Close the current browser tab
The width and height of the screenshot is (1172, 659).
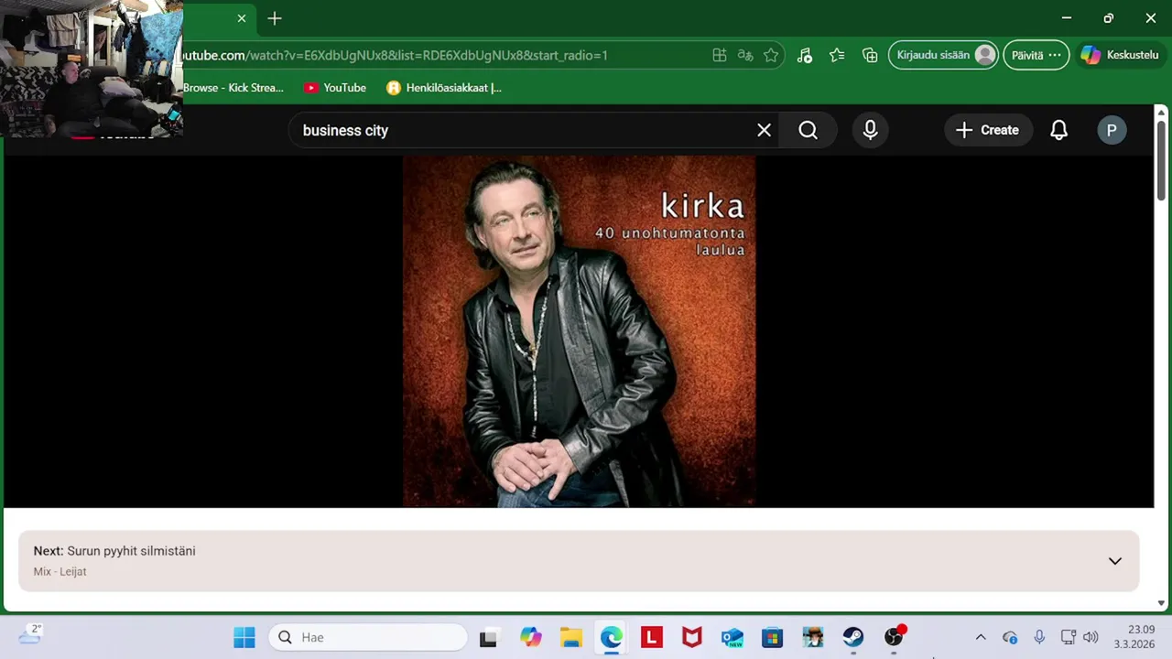click(x=242, y=18)
